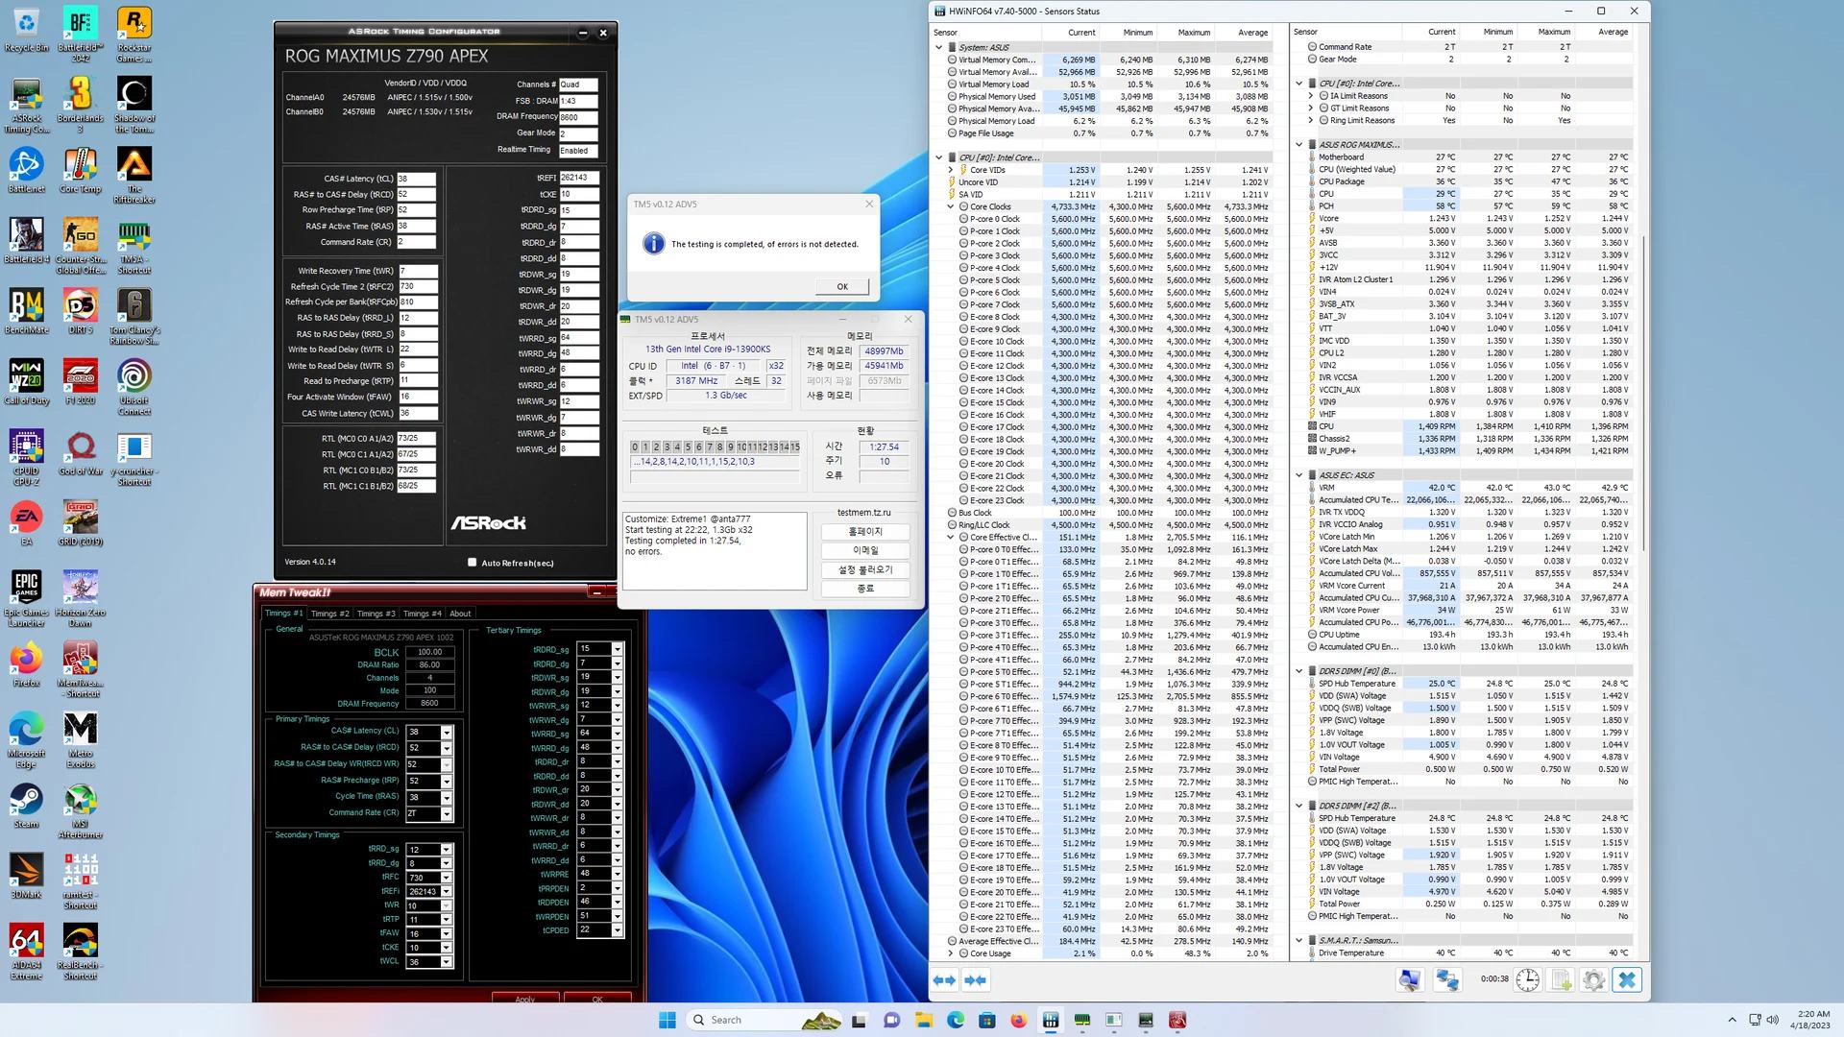The width and height of the screenshot is (1844, 1037).
Task: Open CAS# Latency (CL) dropdown in MemTweakIt
Action: coord(446,733)
